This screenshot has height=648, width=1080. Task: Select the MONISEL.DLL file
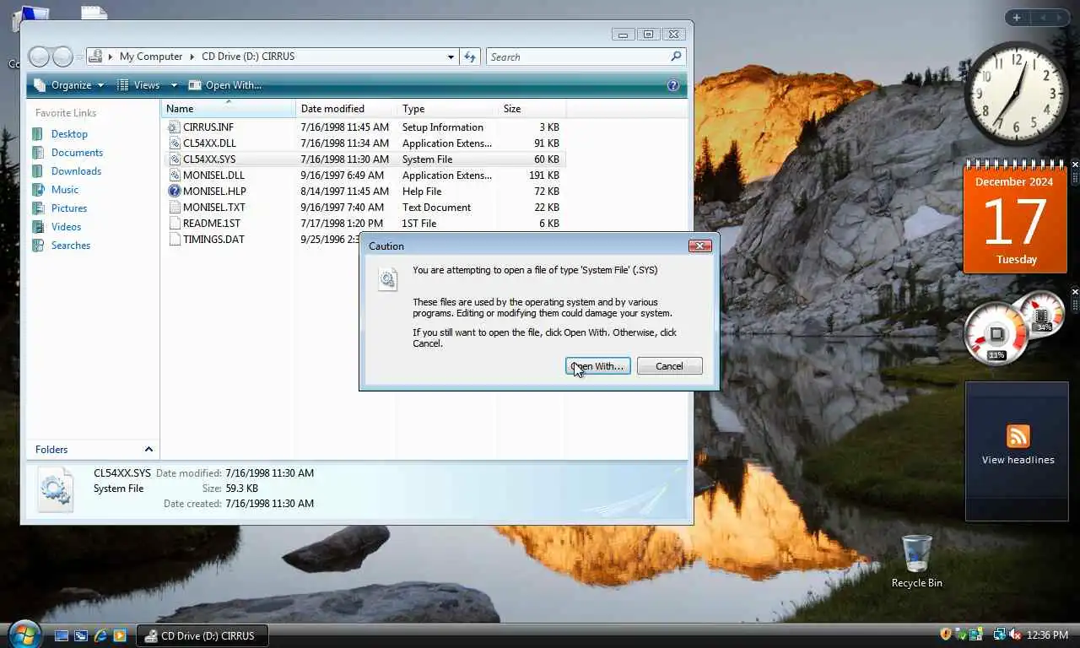(x=213, y=175)
